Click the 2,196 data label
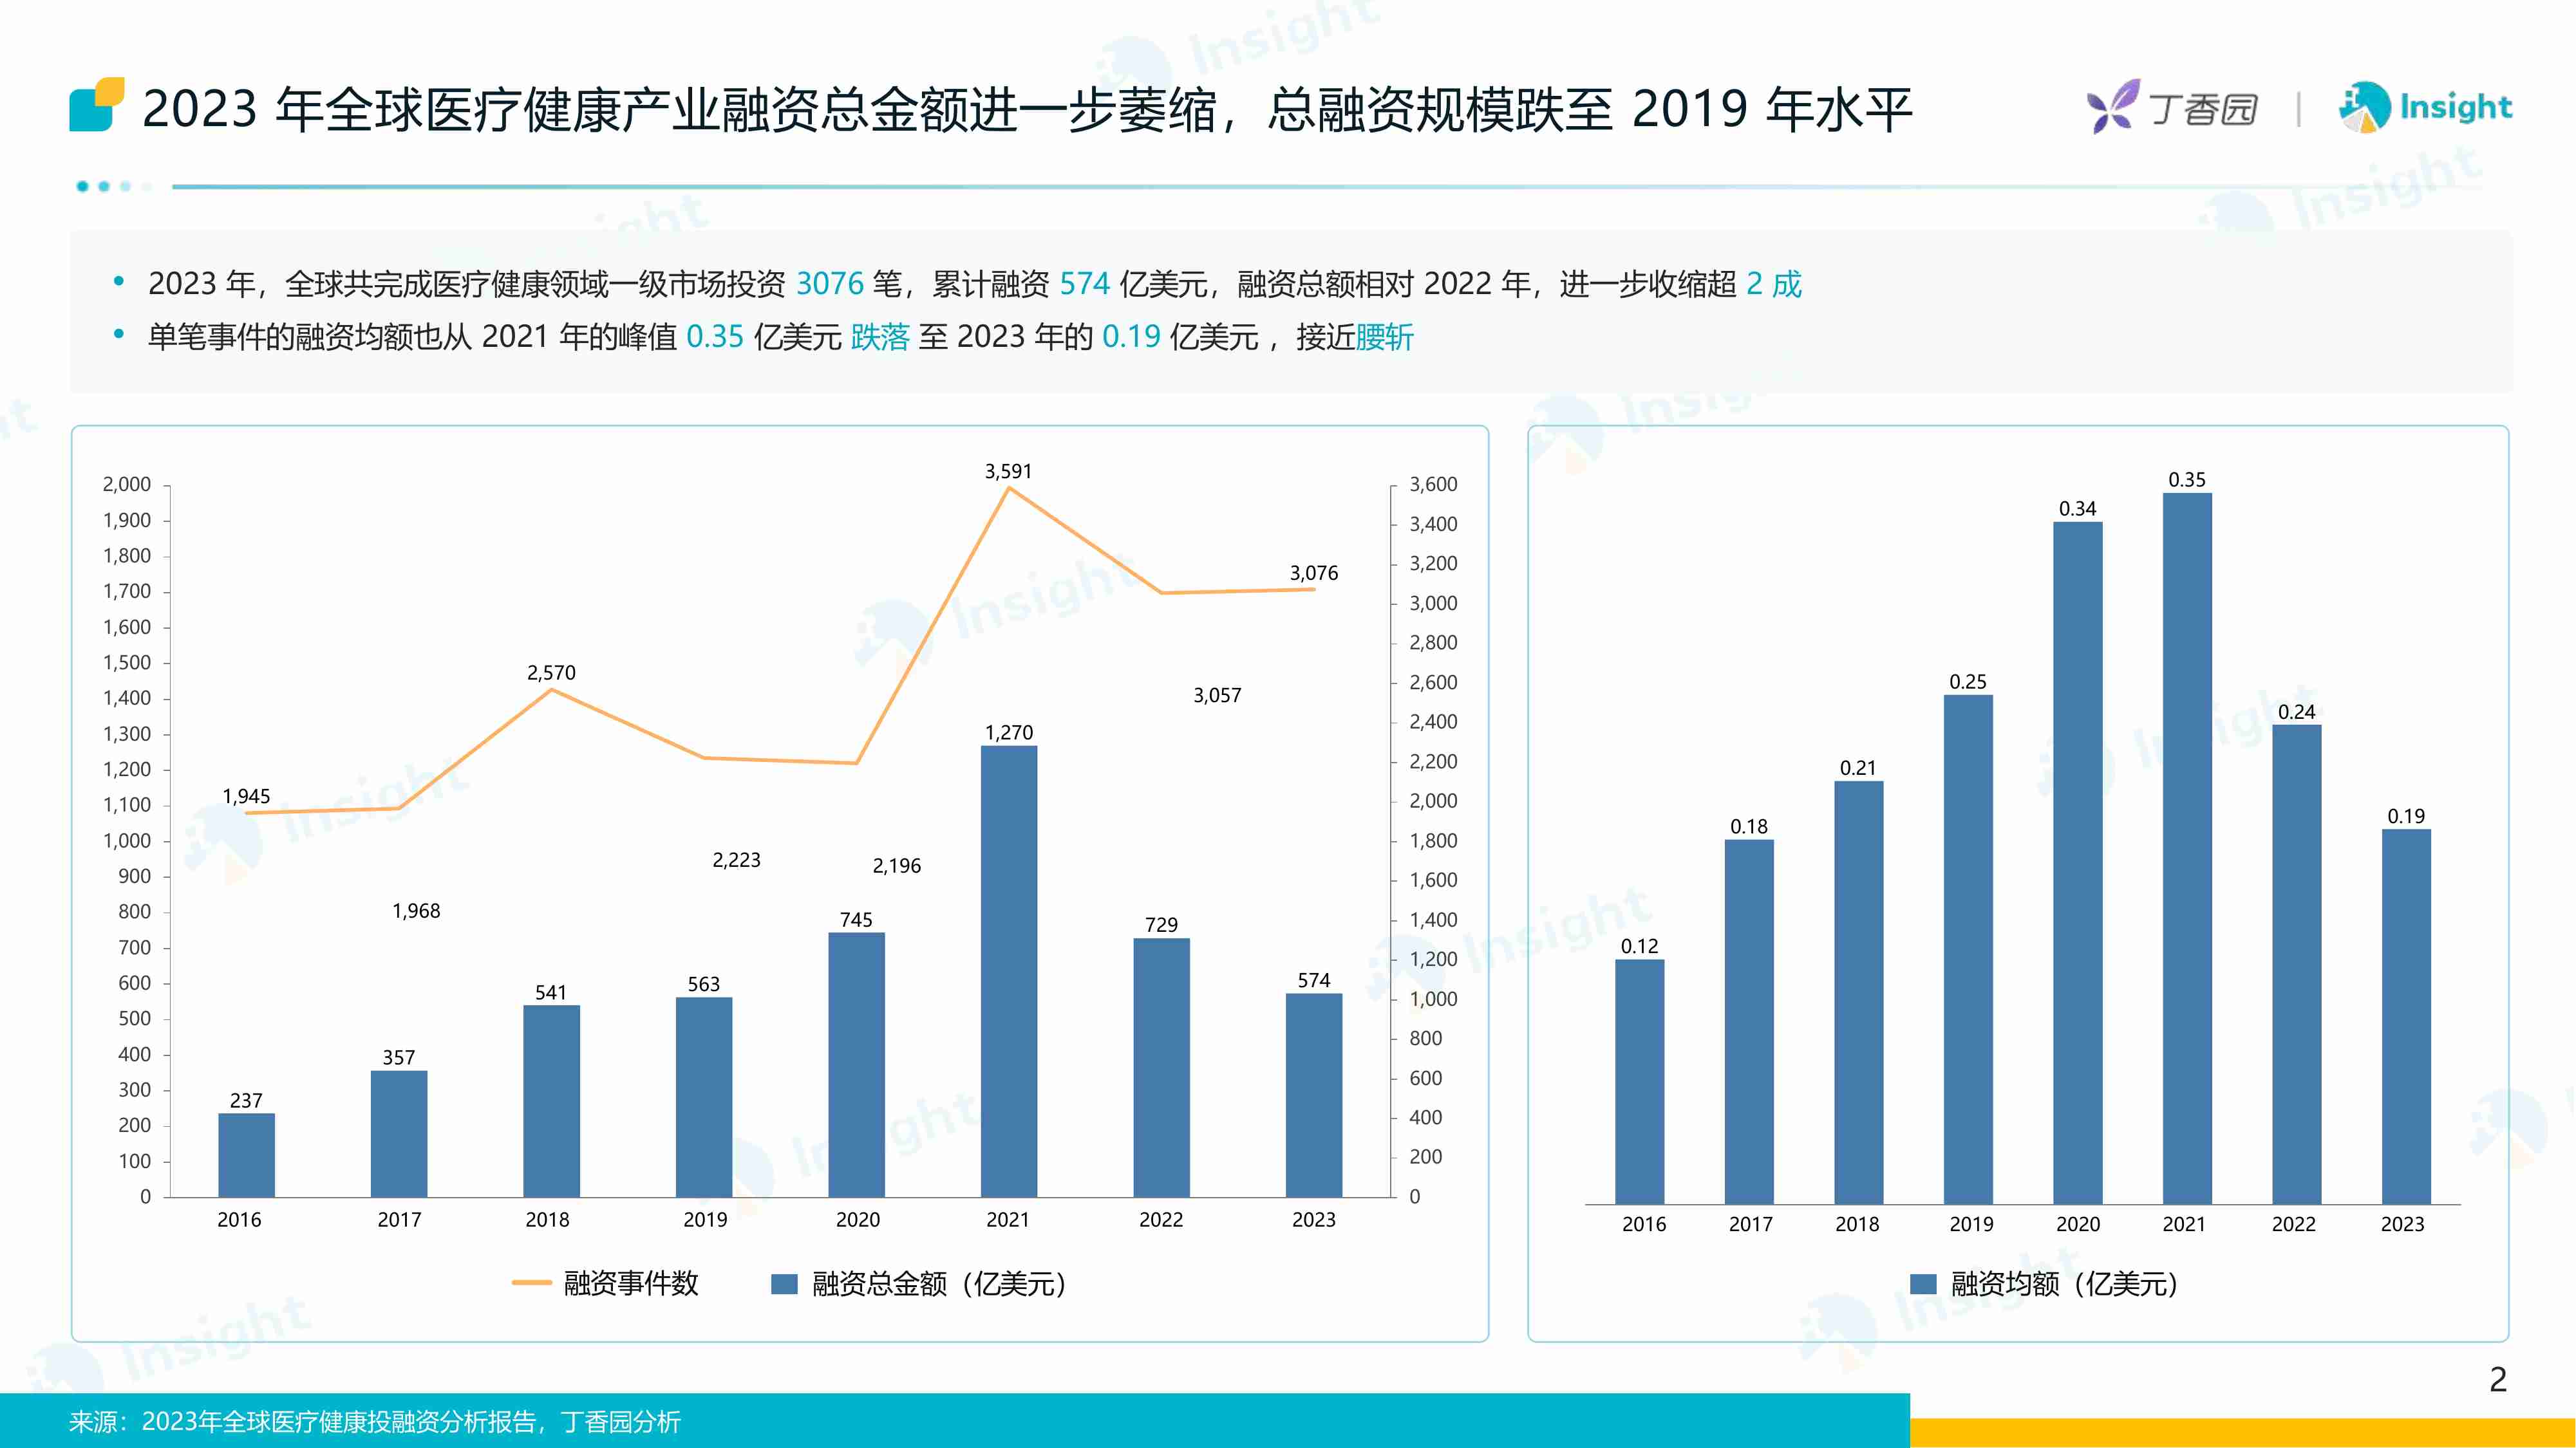Image resolution: width=2576 pixels, height=1448 pixels. (896, 866)
